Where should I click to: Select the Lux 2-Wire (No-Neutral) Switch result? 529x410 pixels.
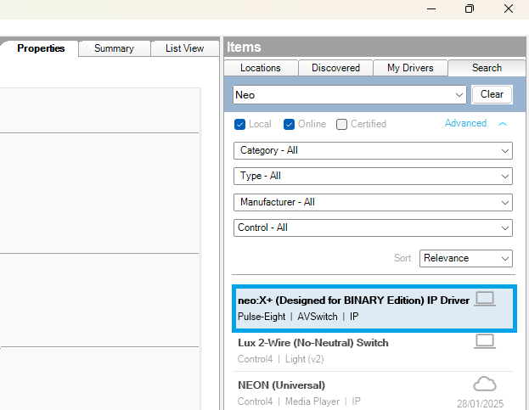click(373, 351)
